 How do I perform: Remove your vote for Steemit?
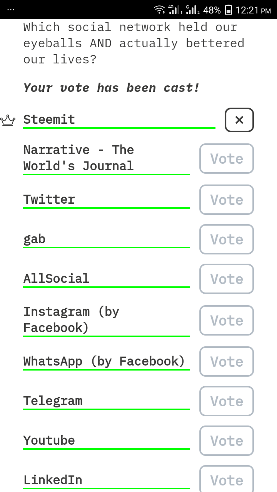(x=239, y=120)
